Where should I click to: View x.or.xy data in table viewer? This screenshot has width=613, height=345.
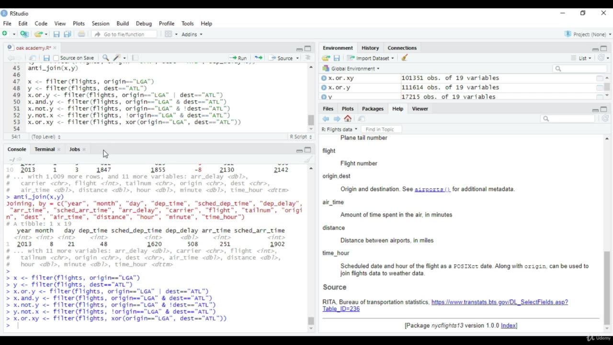click(x=599, y=78)
